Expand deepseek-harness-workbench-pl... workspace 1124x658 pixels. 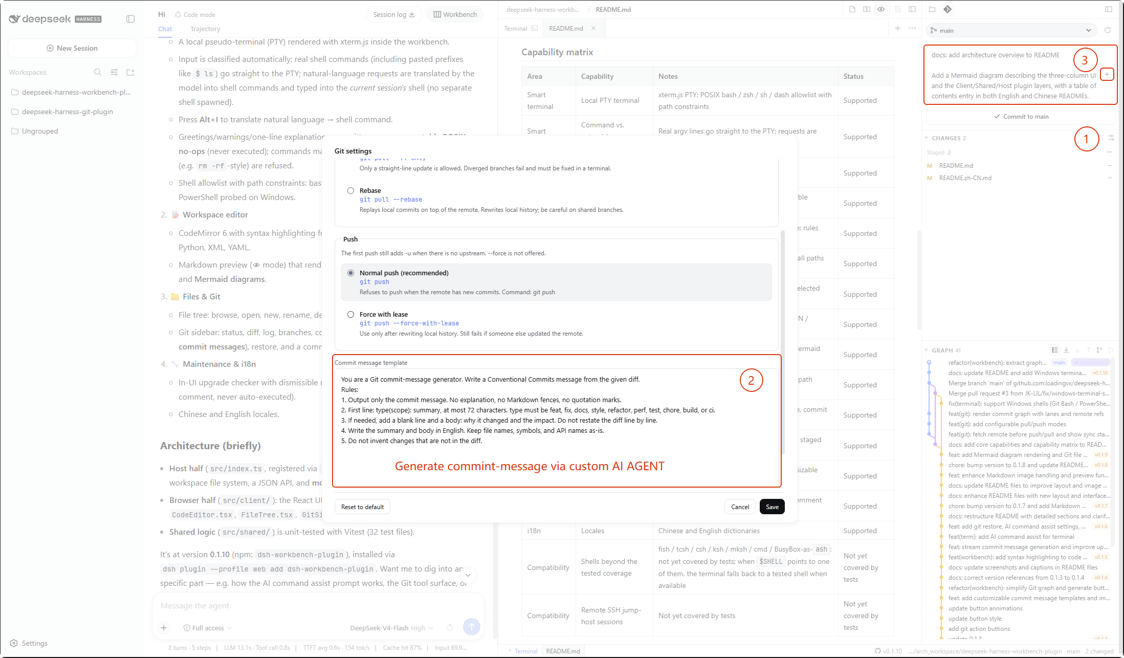72,92
